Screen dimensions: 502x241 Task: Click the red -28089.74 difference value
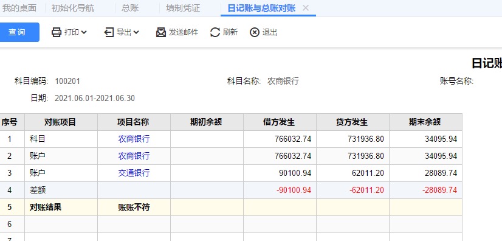(439, 190)
